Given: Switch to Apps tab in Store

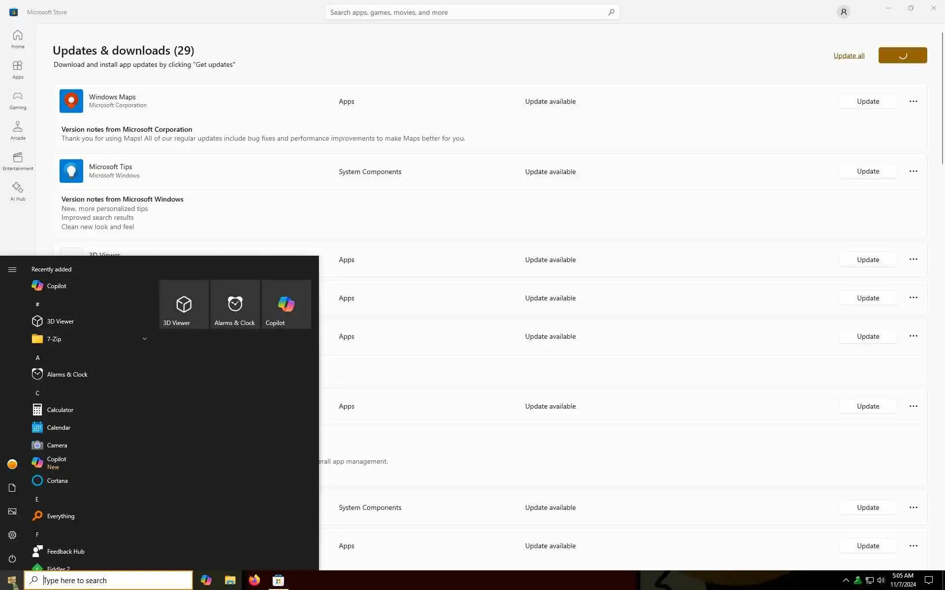Looking at the screenshot, I should point(18,70).
